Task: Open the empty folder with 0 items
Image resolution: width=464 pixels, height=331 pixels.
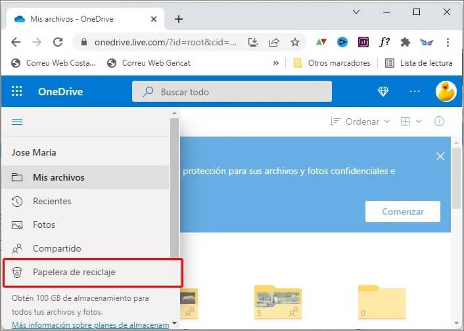Action: click(382, 302)
